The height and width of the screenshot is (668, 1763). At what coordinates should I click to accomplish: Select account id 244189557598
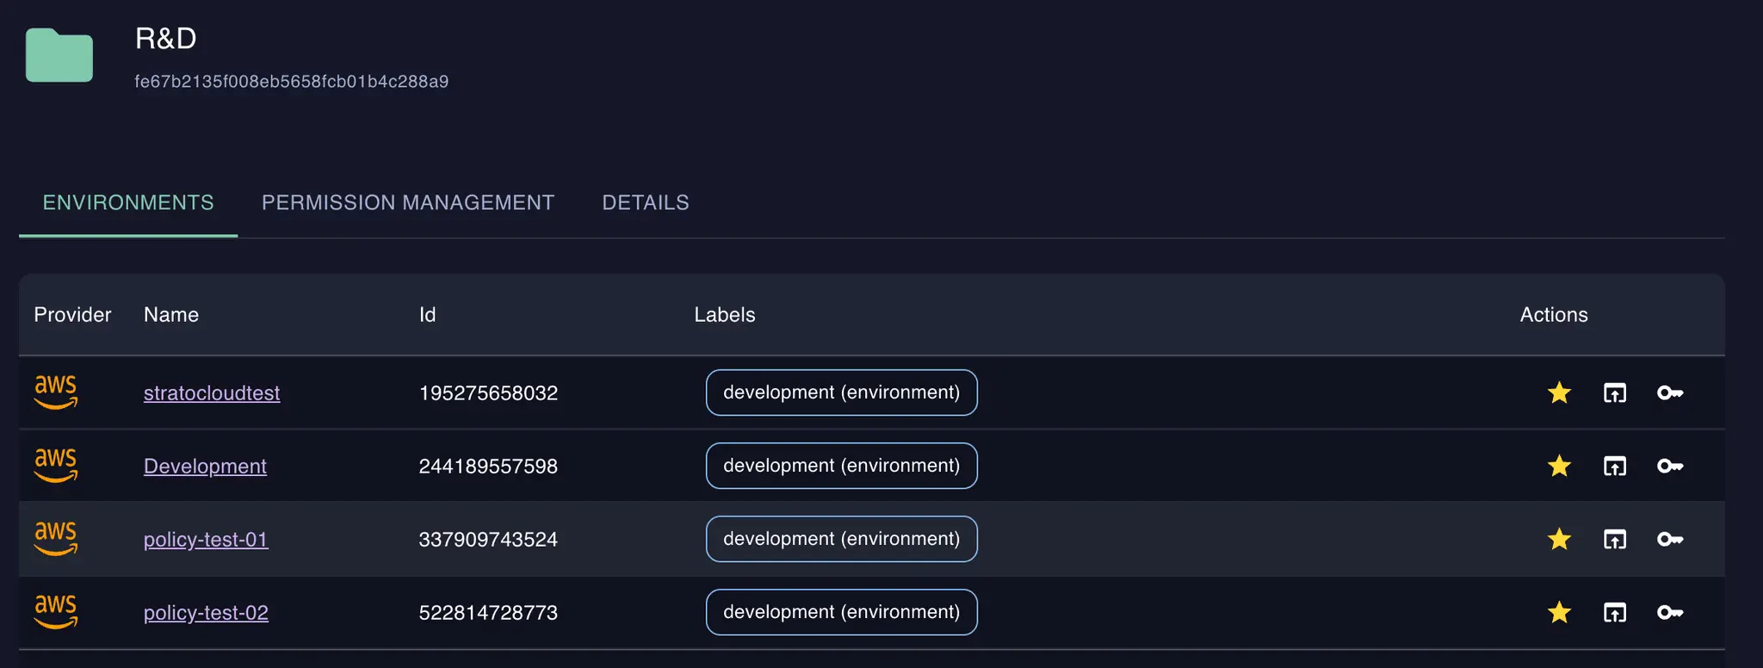[x=488, y=466]
